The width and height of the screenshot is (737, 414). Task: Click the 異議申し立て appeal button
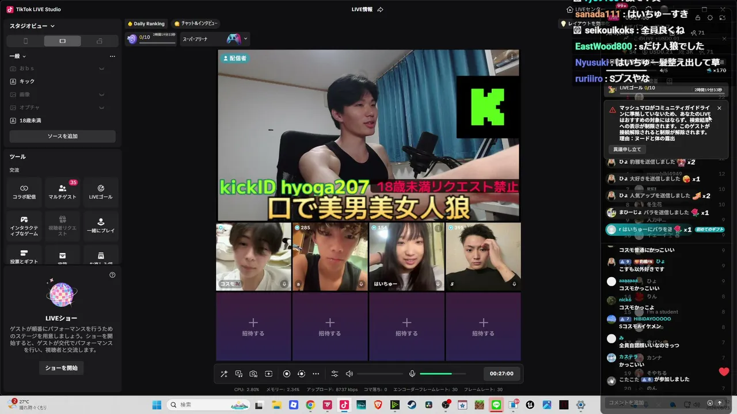click(x=627, y=149)
